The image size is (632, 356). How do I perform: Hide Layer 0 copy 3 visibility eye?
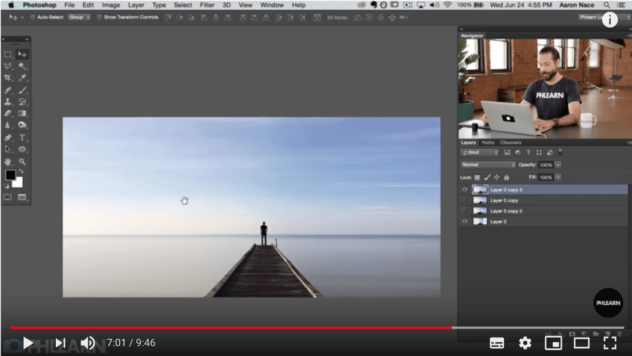[464, 189]
